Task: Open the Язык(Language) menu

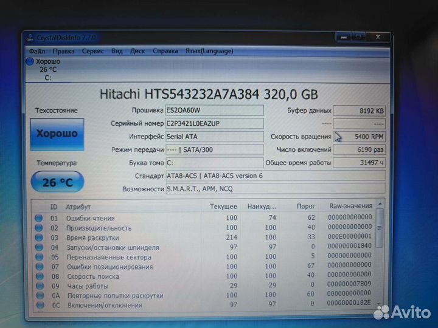Action: pos(209,51)
